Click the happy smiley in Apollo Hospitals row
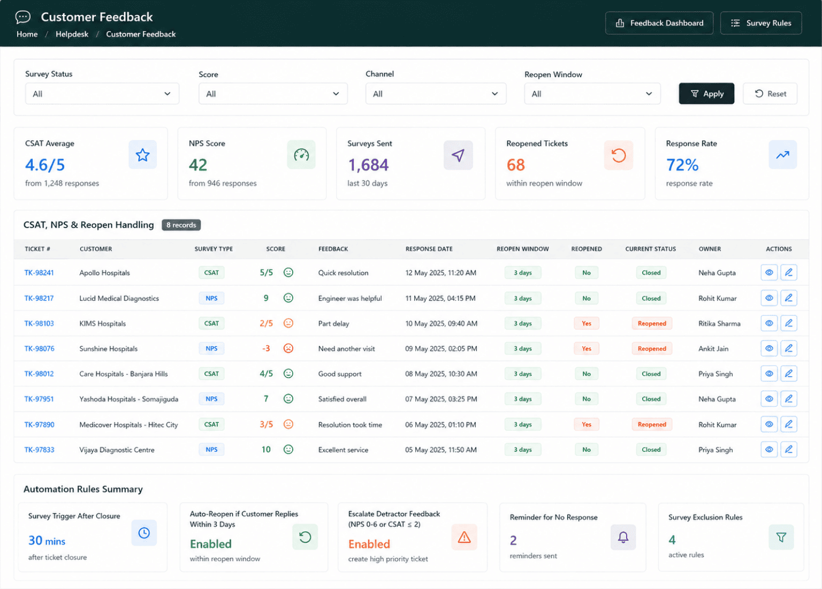 point(288,273)
